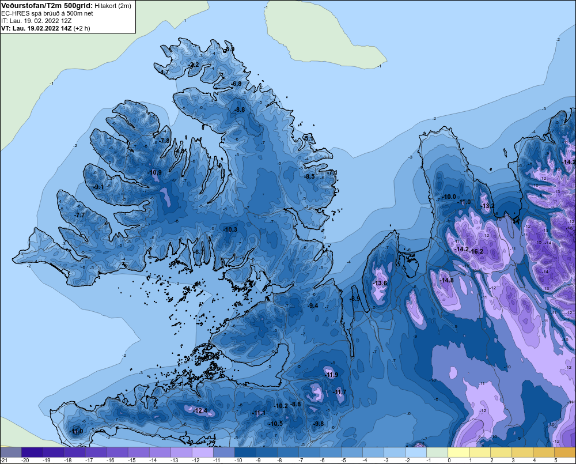Click the '3' legend scale label
The image size is (576, 464).
coord(513,461)
